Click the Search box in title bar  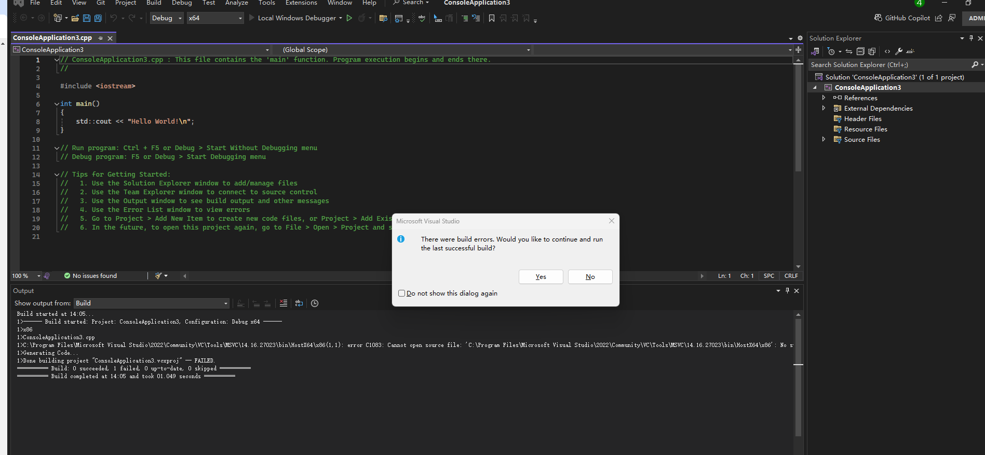coord(411,3)
